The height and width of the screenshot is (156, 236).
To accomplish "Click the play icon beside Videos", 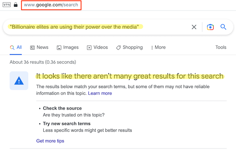I will point(89,48).
